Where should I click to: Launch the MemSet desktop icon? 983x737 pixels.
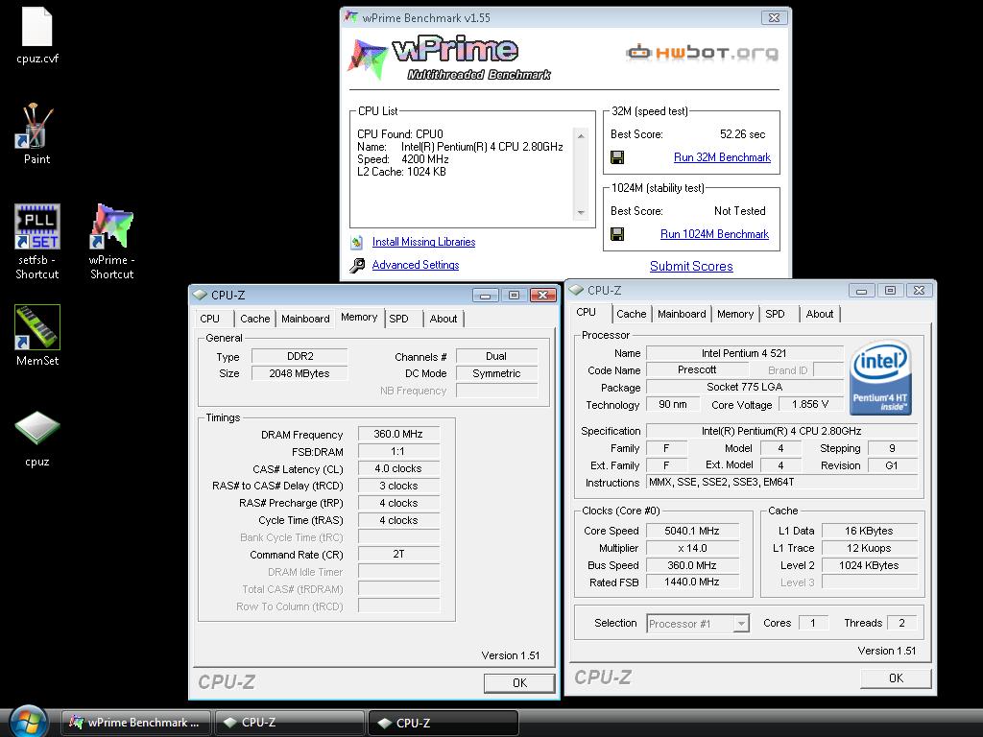click(37, 335)
